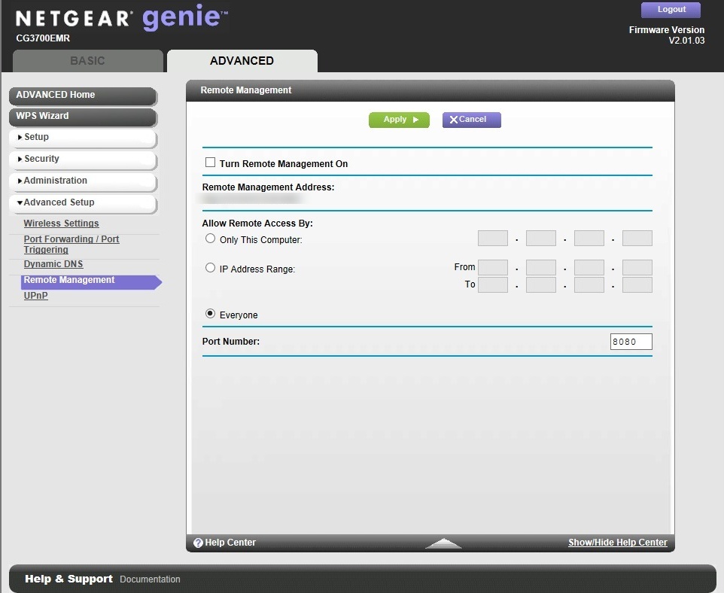Switch to the BASIC tab
The image size is (724, 593).
87,61
